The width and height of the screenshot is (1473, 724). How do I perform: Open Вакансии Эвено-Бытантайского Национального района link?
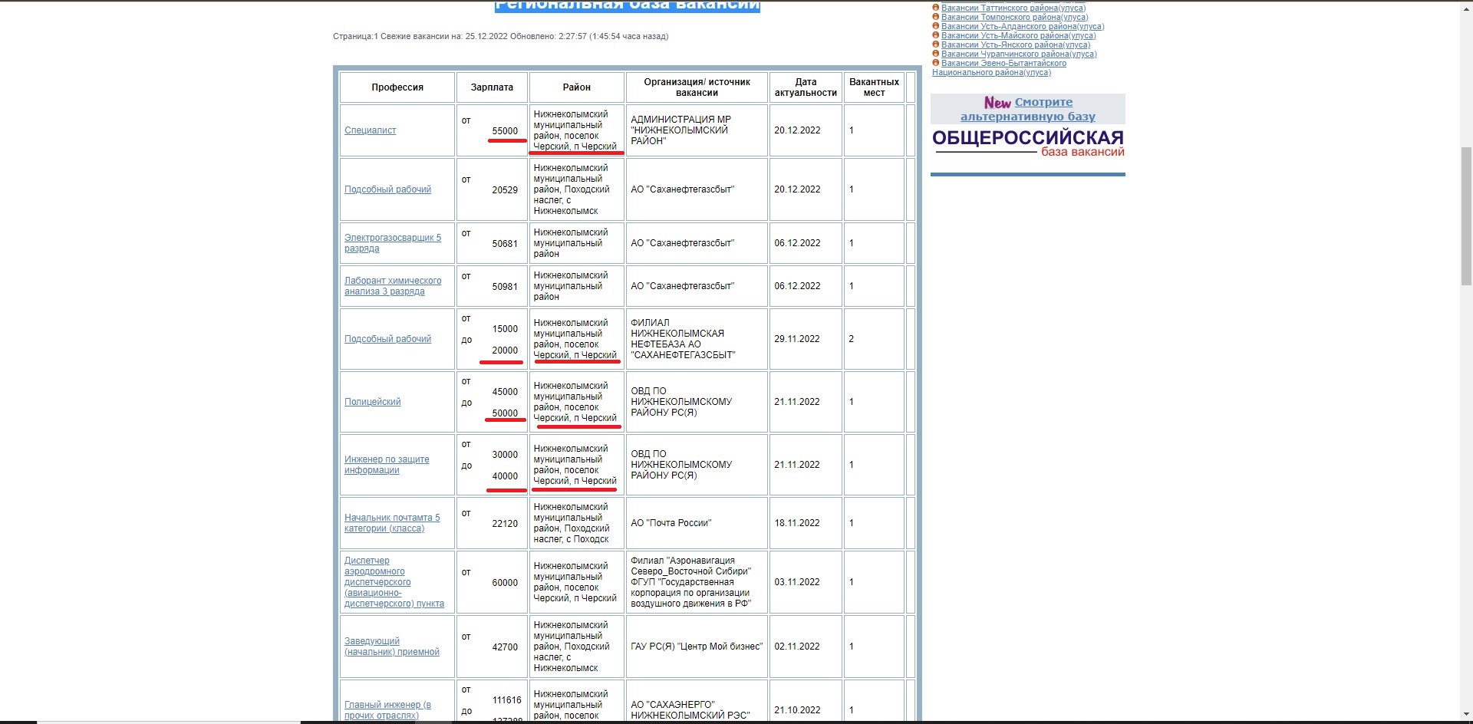(999, 67)
